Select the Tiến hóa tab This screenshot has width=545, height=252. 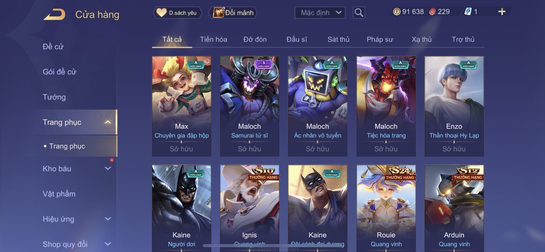[213, 39]
